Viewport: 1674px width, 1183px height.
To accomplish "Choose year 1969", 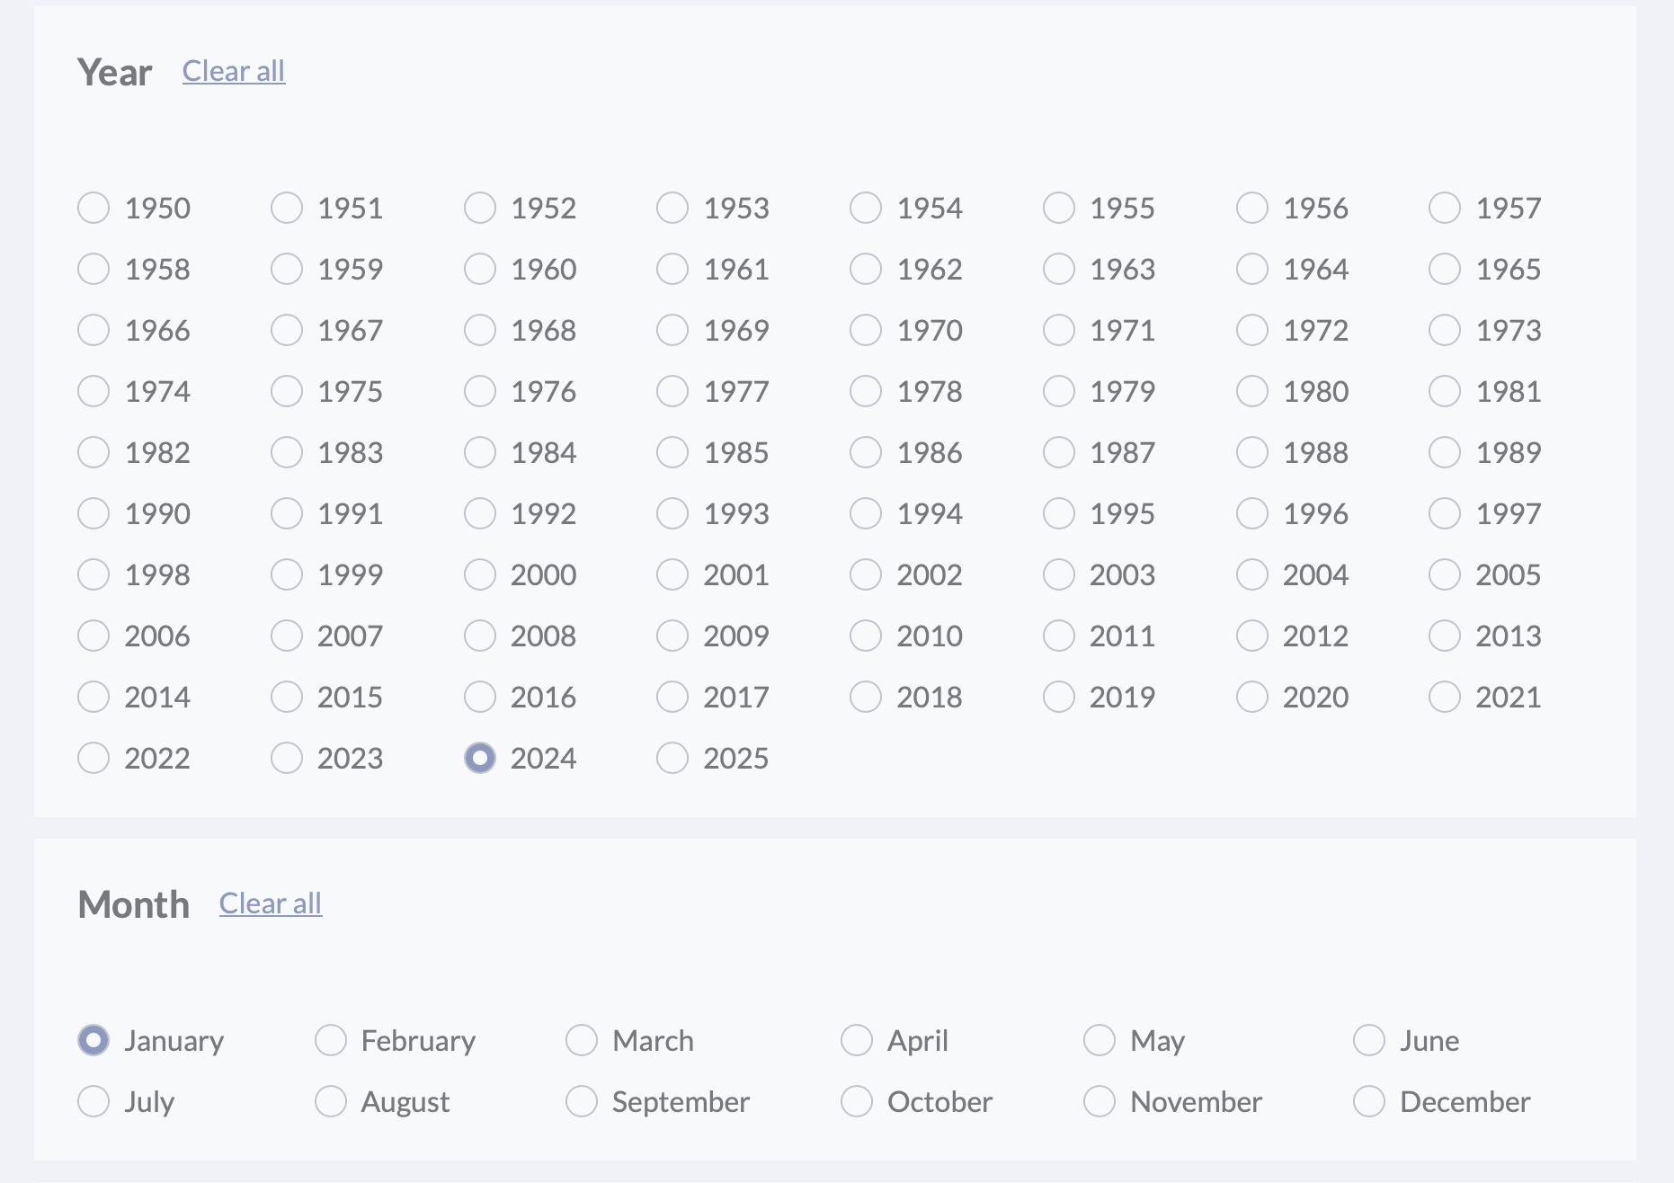I will point(672,330).
